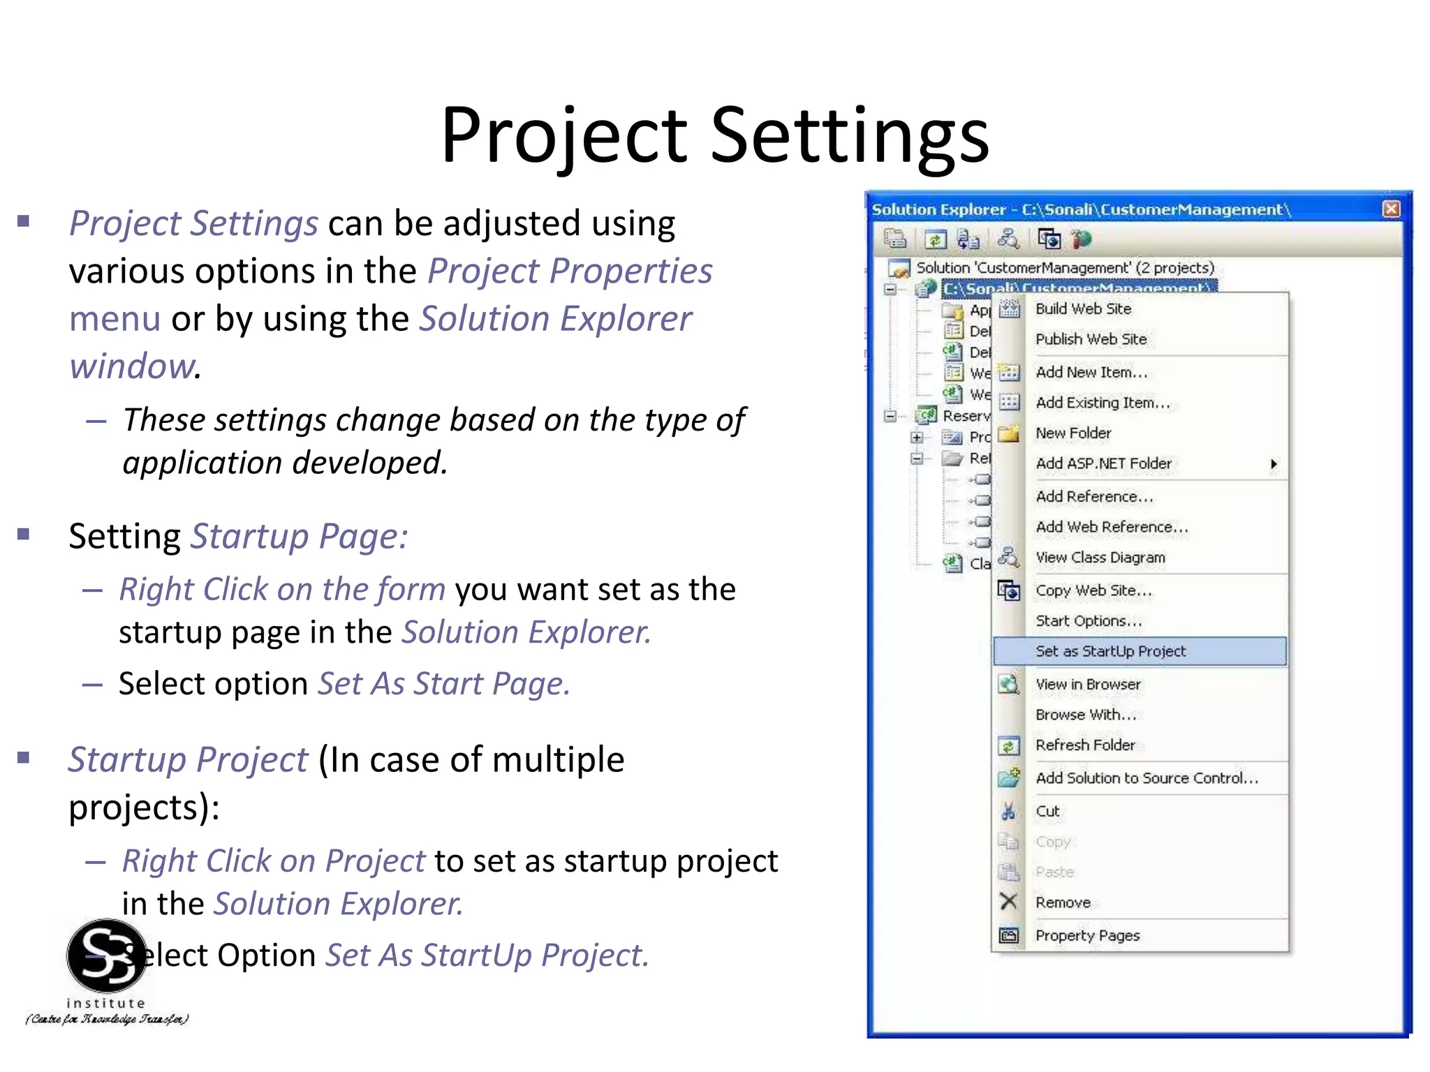Click the Solution 'CustomerManagement' root icon
The width and height of the screenshot is (1430, 1072).
tap(899, 268)
